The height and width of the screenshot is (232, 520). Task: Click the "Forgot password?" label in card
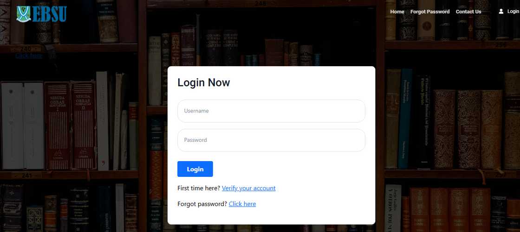tap(202, 204)
